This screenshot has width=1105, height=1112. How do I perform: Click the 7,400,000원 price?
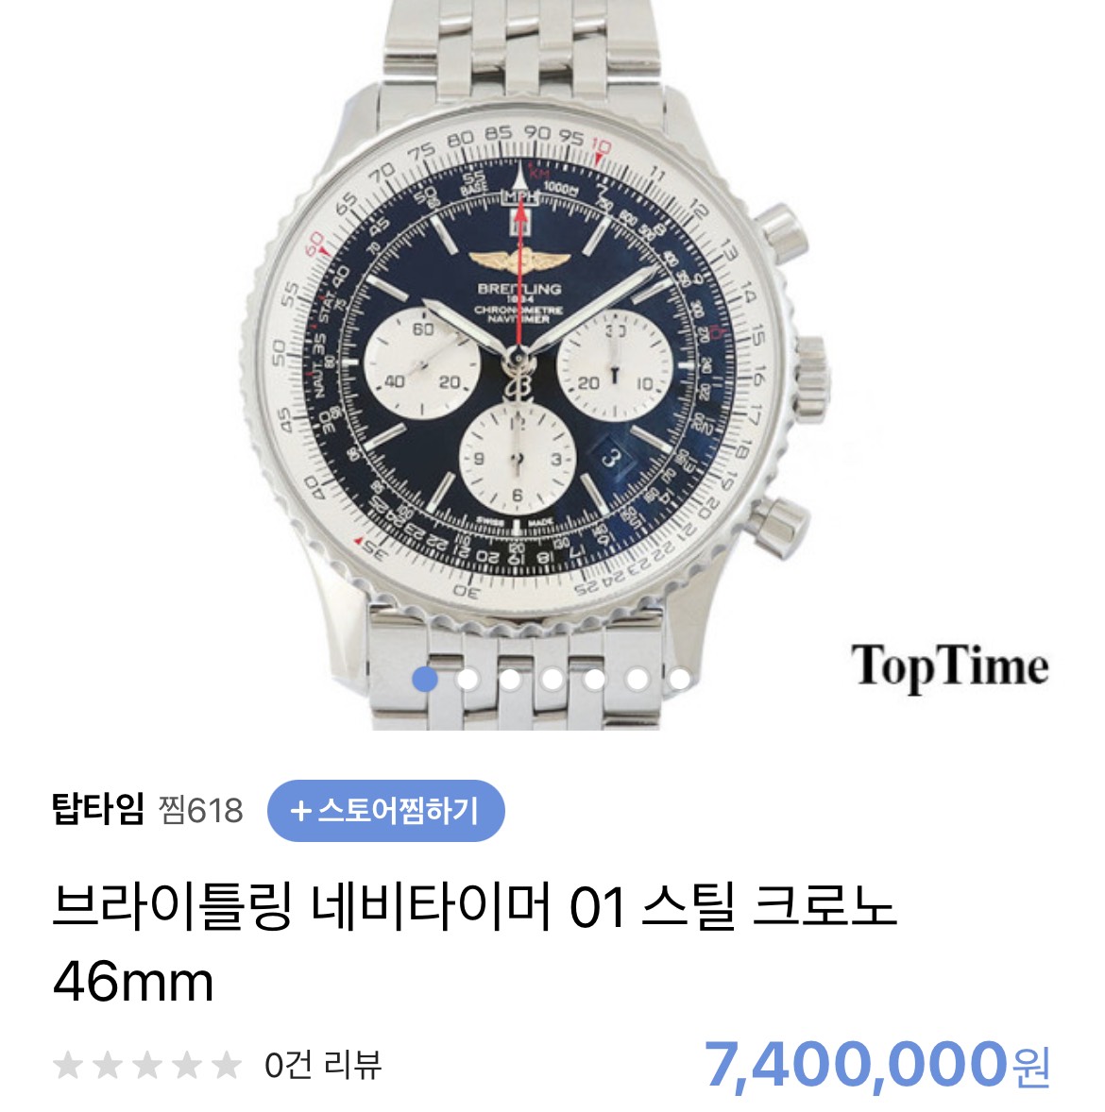click(x=878, y=1064)
